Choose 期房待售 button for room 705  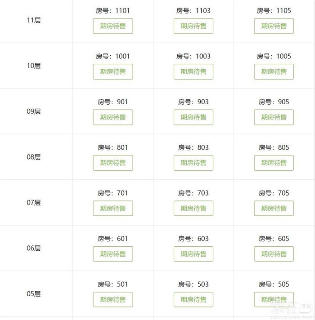(274, 209)
